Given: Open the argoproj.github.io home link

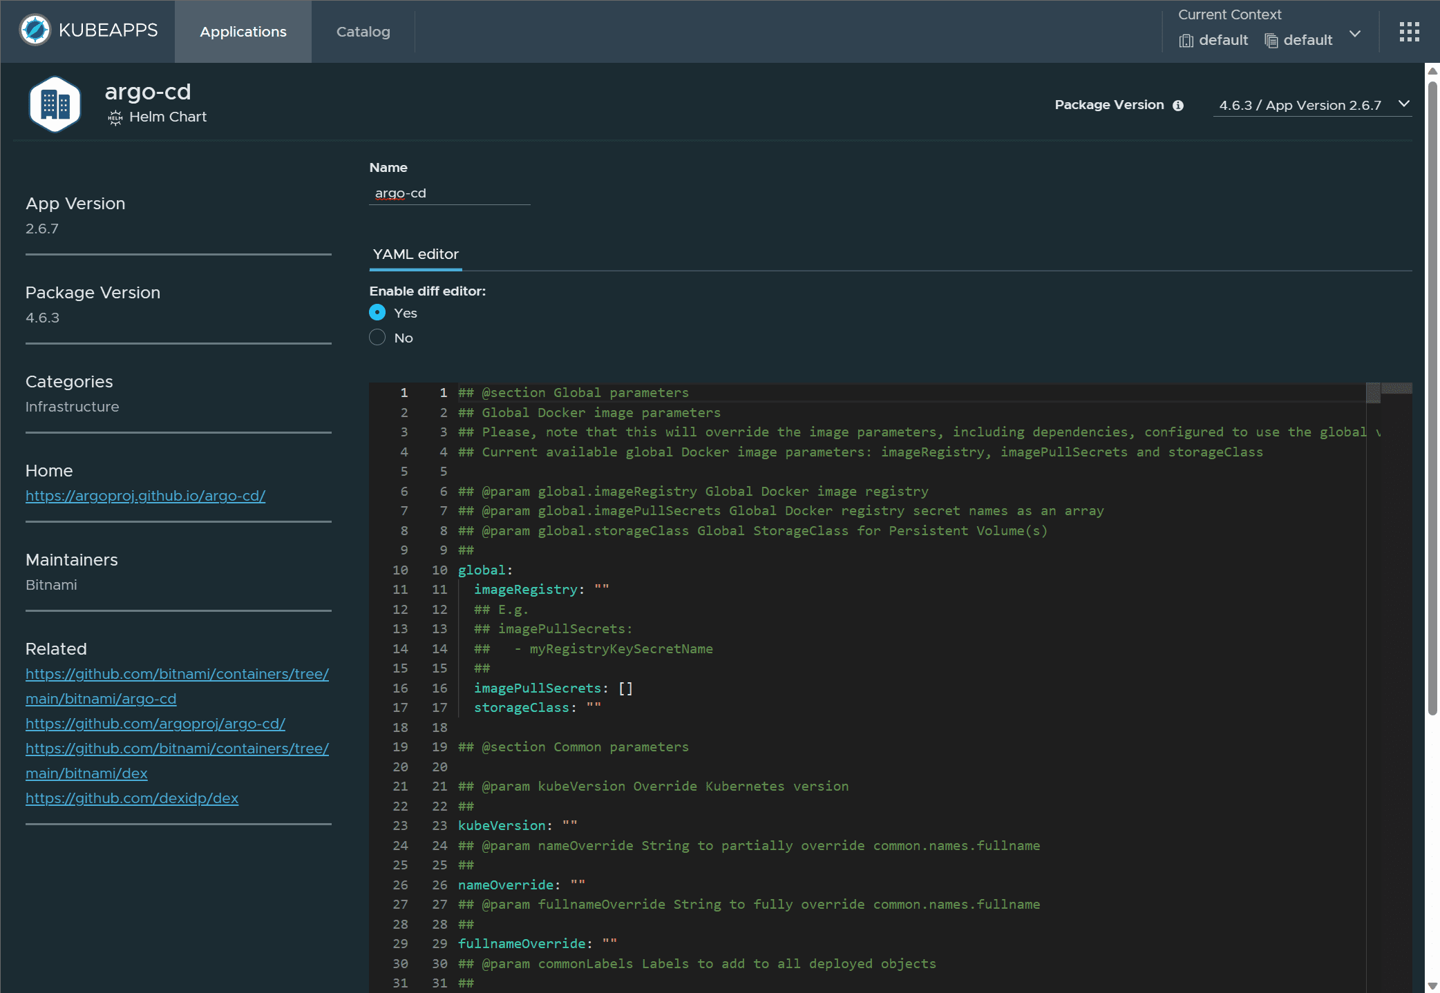Looking at the screenshot, I should tap(145, 496).
